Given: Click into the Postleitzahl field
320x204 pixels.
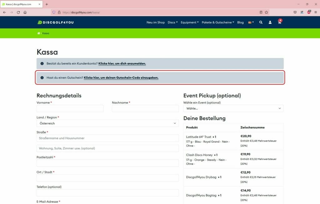Looking at the screenshot, I should pos(107,163).
